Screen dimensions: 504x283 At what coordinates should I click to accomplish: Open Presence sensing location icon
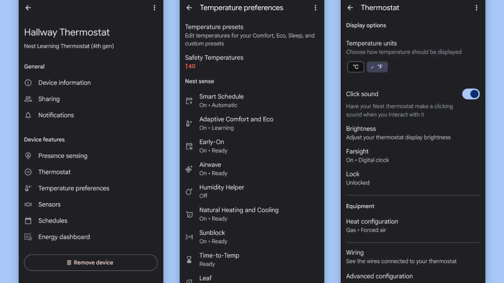(x=28, y=156)
